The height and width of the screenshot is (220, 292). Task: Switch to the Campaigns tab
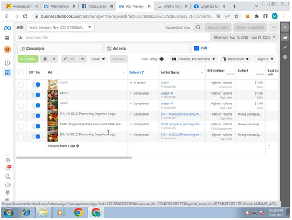[x=60, y=48]
